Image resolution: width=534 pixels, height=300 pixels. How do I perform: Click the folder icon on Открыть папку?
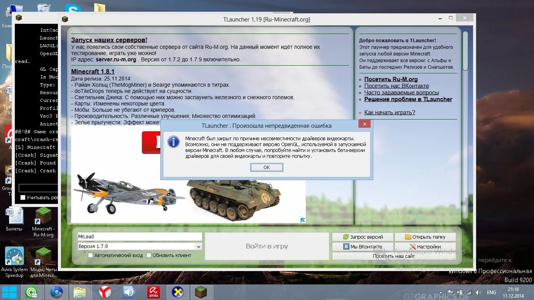pyautogui.click(x=408, y=237)
